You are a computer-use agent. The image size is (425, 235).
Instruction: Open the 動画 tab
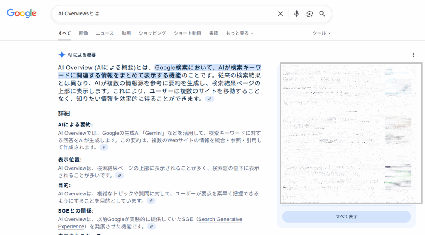[126, 33]
